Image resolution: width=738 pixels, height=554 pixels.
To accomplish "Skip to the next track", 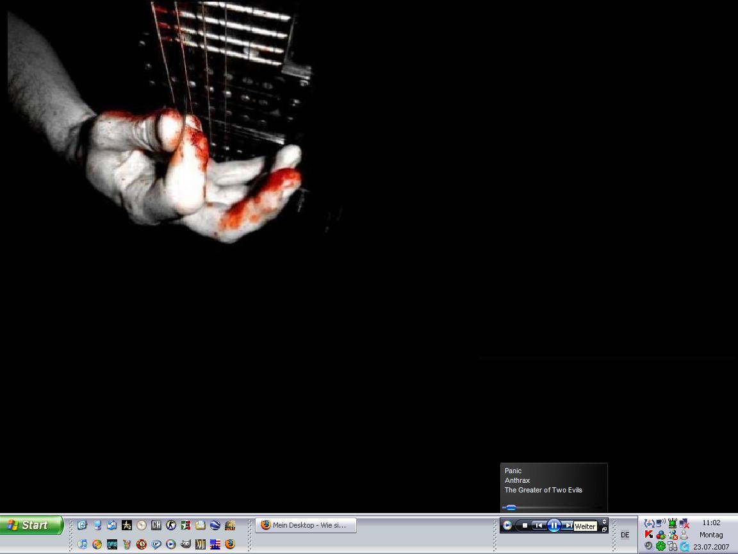I will pos(568,526).
